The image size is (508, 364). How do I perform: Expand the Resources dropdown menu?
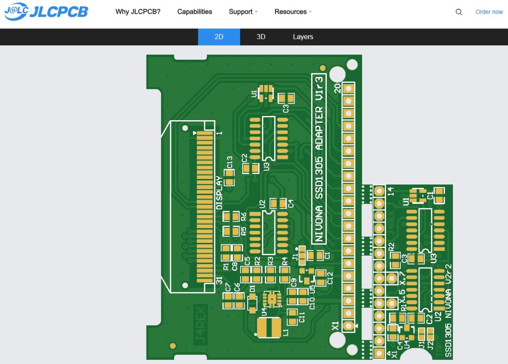click(293, 12)
